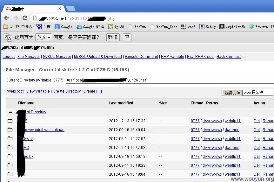Viewport: 274px width, 182px height.
Task: Close the current browser tab
Action: click(60, 8)
